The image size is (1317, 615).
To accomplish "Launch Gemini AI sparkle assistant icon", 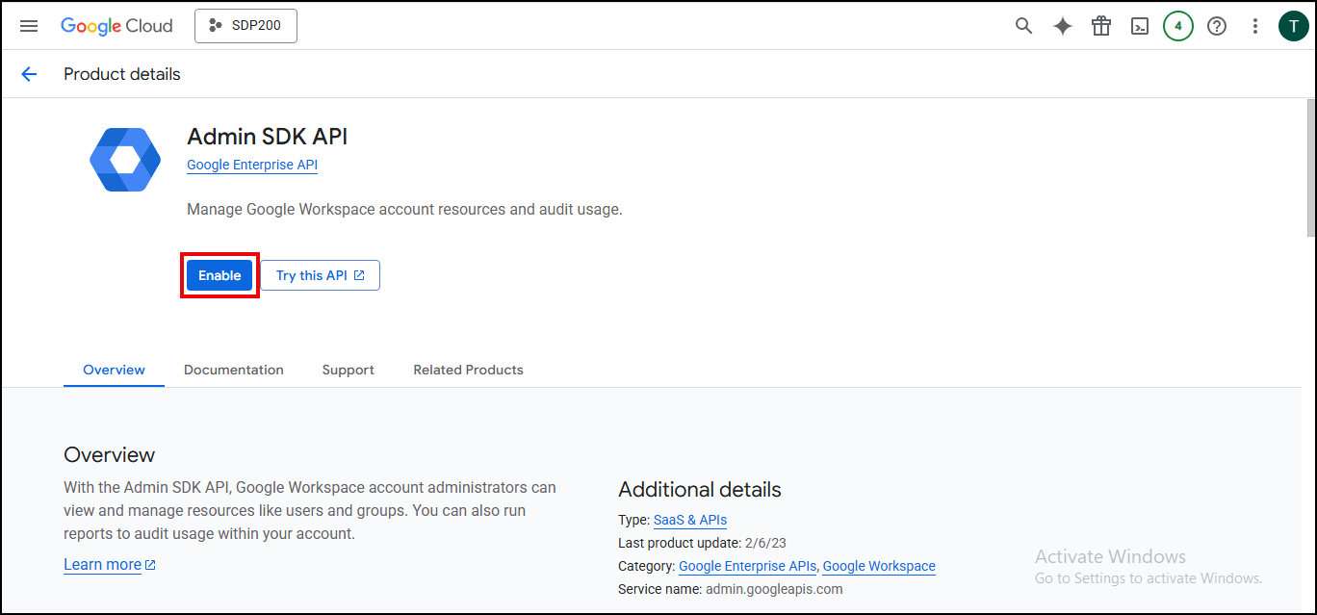I will point(1063,26).
